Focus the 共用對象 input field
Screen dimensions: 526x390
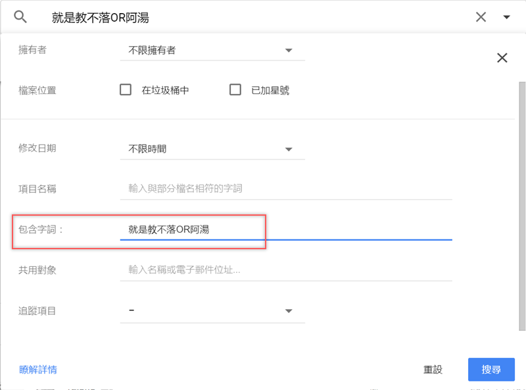pos(286,270)
